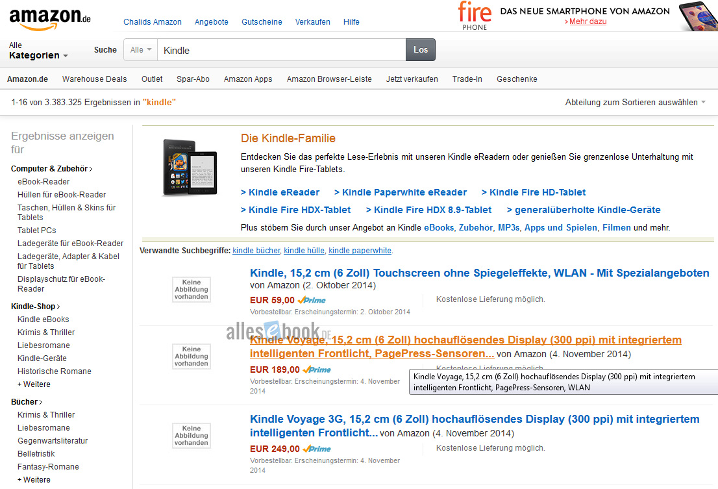Click the Prime badge next to EUR 249,00
The width and height of the screenshot is (718, 489).
coord(316,449)
